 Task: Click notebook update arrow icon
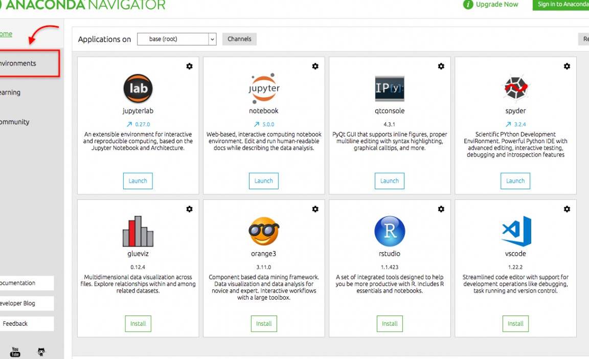click(x=257, y=124)
